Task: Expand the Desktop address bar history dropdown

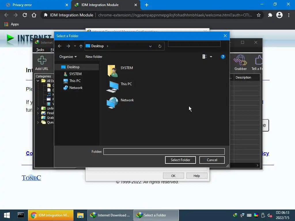Action: click(x=150, y=46)
